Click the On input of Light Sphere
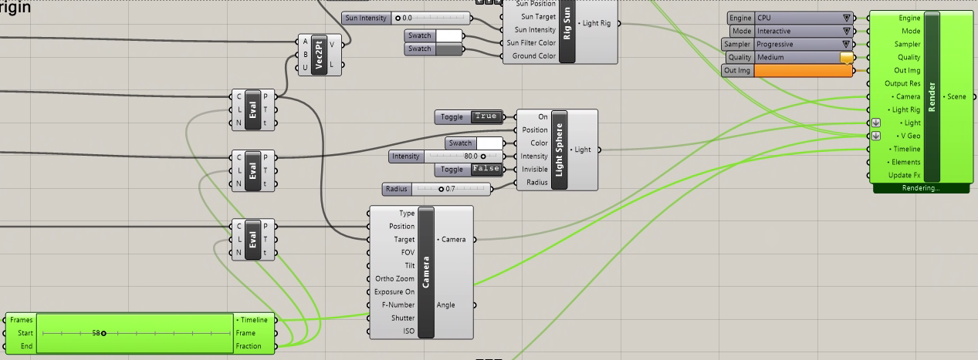 542,116
